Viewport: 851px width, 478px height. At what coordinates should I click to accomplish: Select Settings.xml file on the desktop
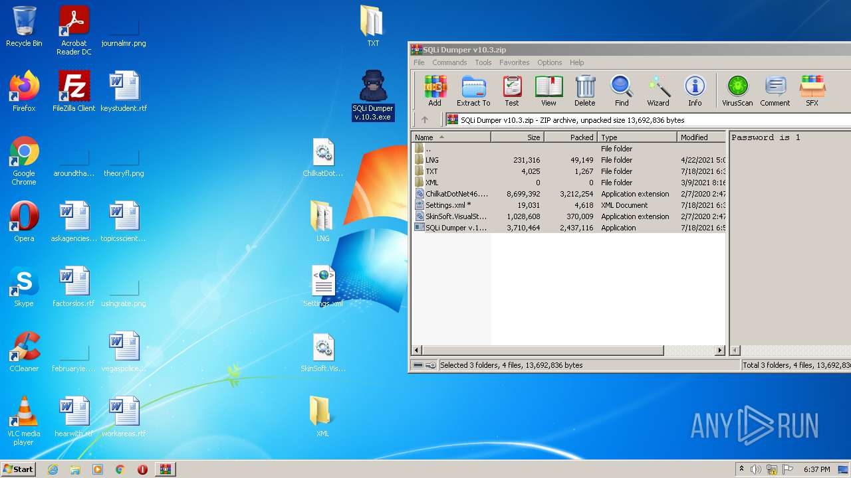coord(323,287)
